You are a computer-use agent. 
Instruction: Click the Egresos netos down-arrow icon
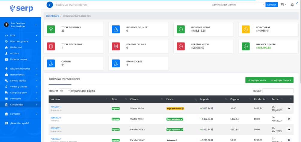pyautogui.click(x=181, y=46)
